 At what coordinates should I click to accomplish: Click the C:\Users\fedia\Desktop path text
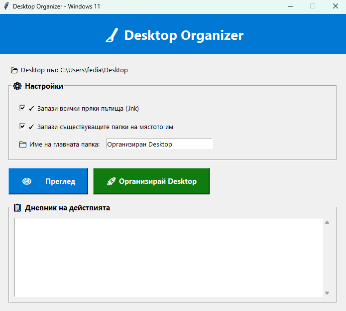click(x=94, y=70)
